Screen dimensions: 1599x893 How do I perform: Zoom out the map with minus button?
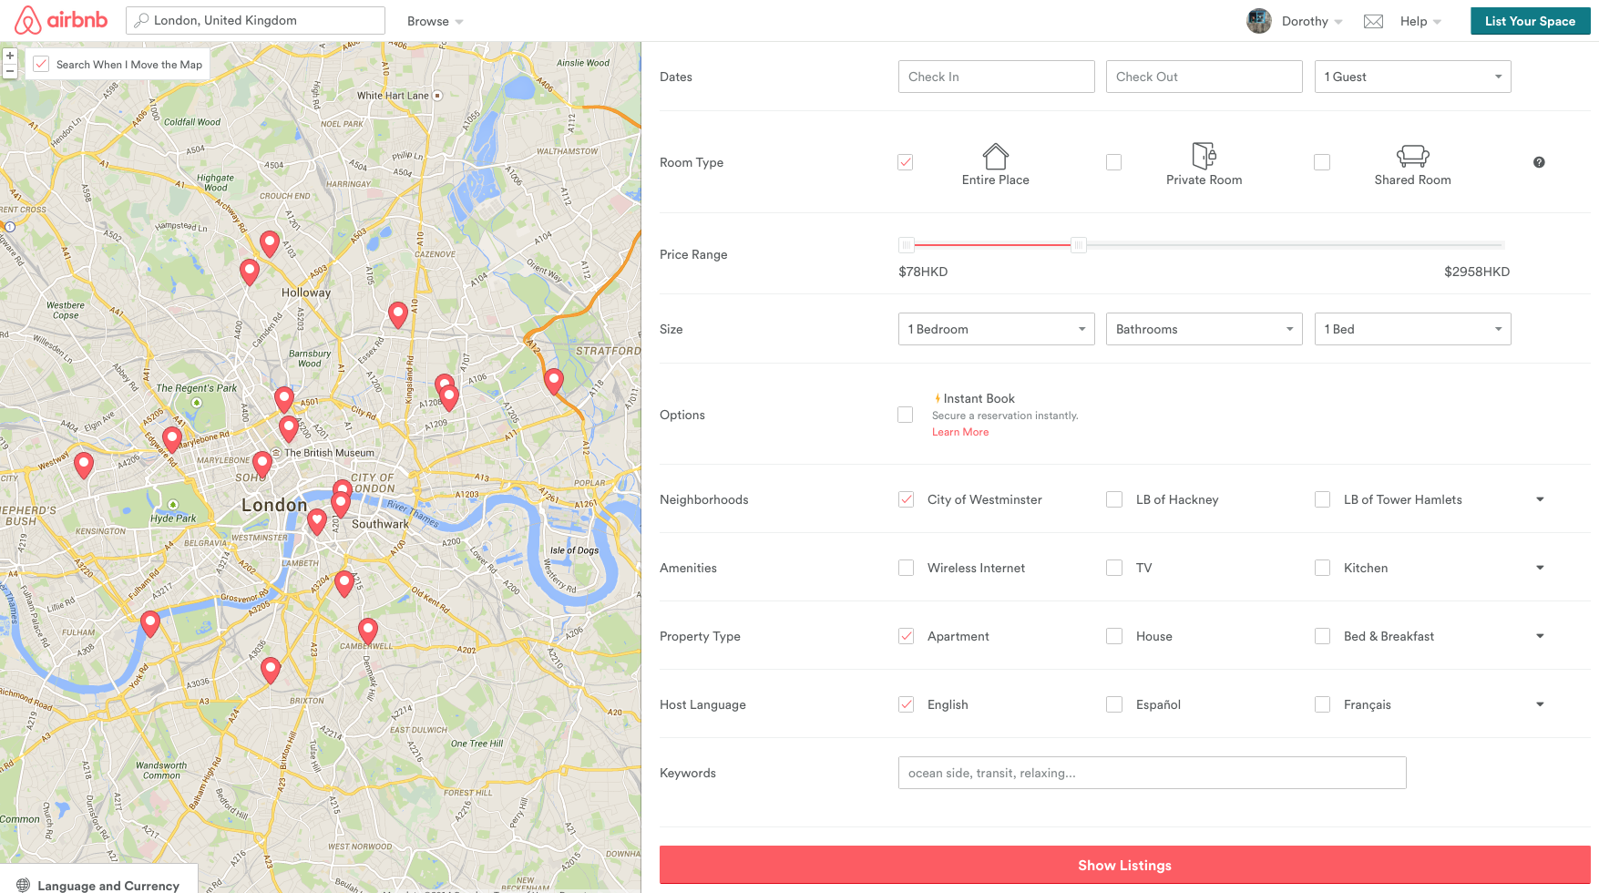10,71
